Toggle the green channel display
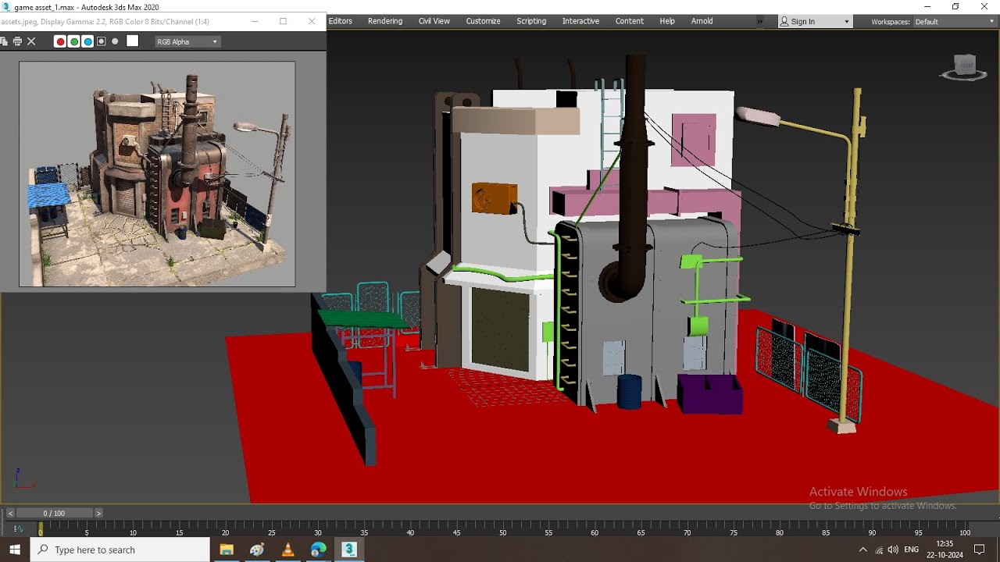The height and width of the screenshot is (562, 1000). pos(73,41)
